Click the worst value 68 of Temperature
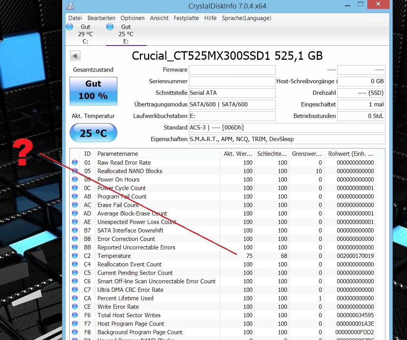The image size is (407, 340). (284, 256)
